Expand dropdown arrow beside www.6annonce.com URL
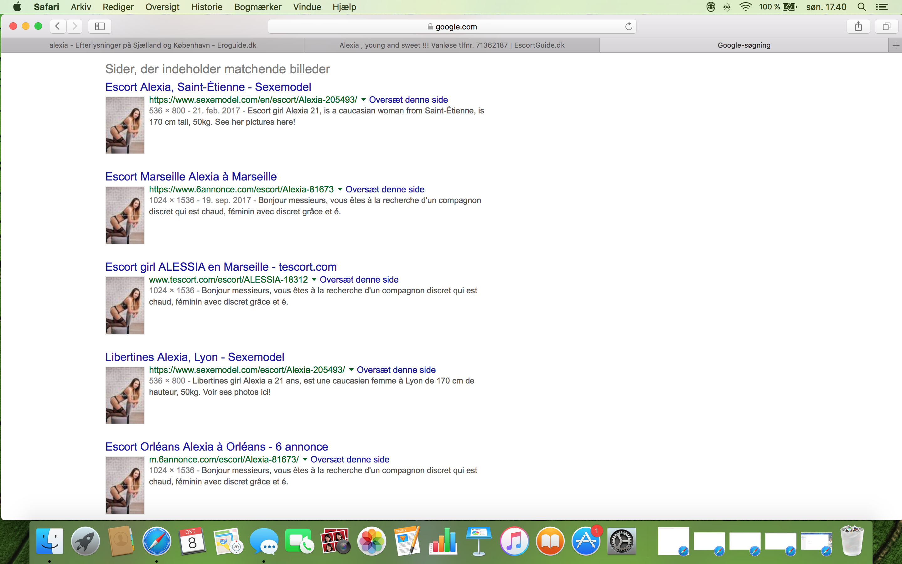 click(x=340, y=189)
